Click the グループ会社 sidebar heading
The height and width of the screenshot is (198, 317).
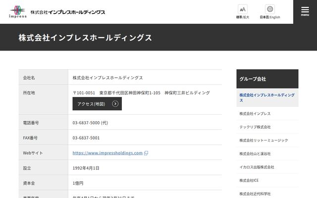[x=267, y=79]
